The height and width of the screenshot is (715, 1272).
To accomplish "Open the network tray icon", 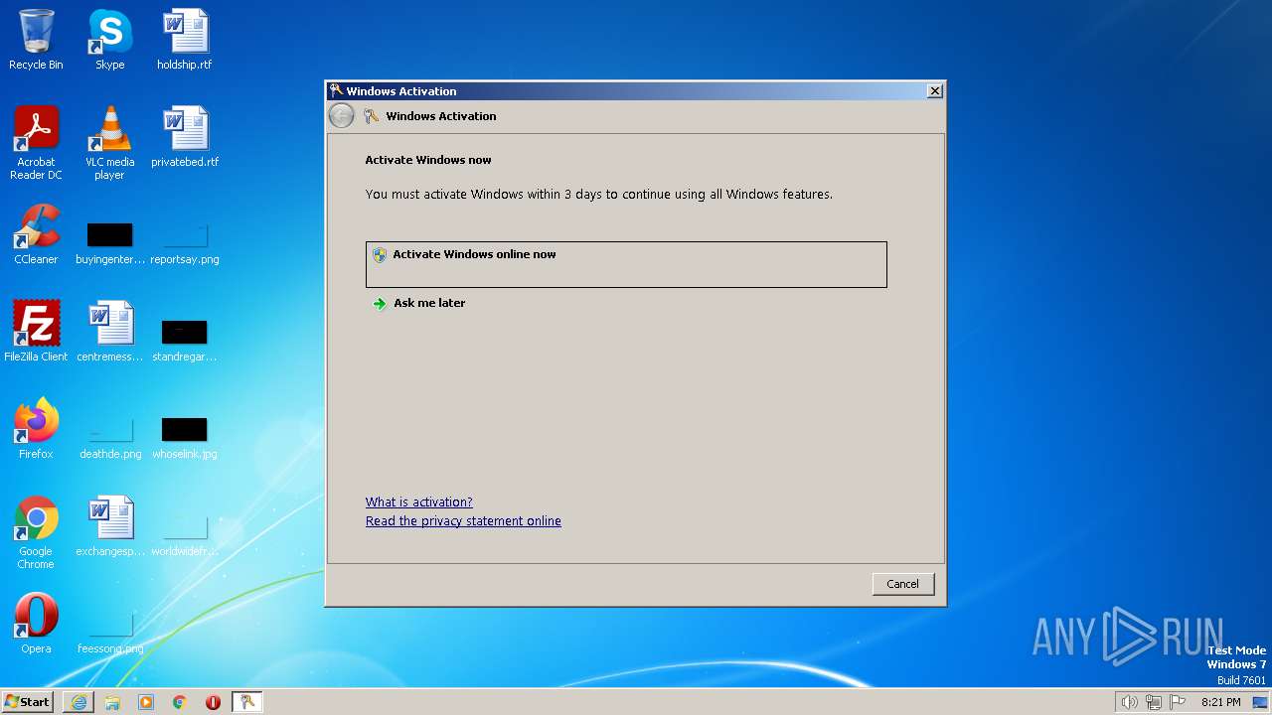I will pyautogui.click(x=1154, y=702).
